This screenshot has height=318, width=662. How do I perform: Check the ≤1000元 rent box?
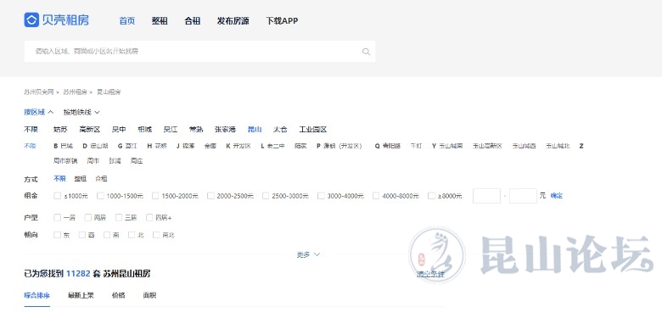(58, 196)
